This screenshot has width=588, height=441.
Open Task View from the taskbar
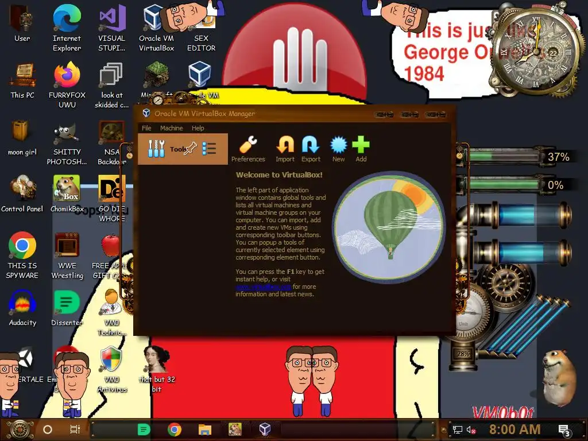pos(75,430)
